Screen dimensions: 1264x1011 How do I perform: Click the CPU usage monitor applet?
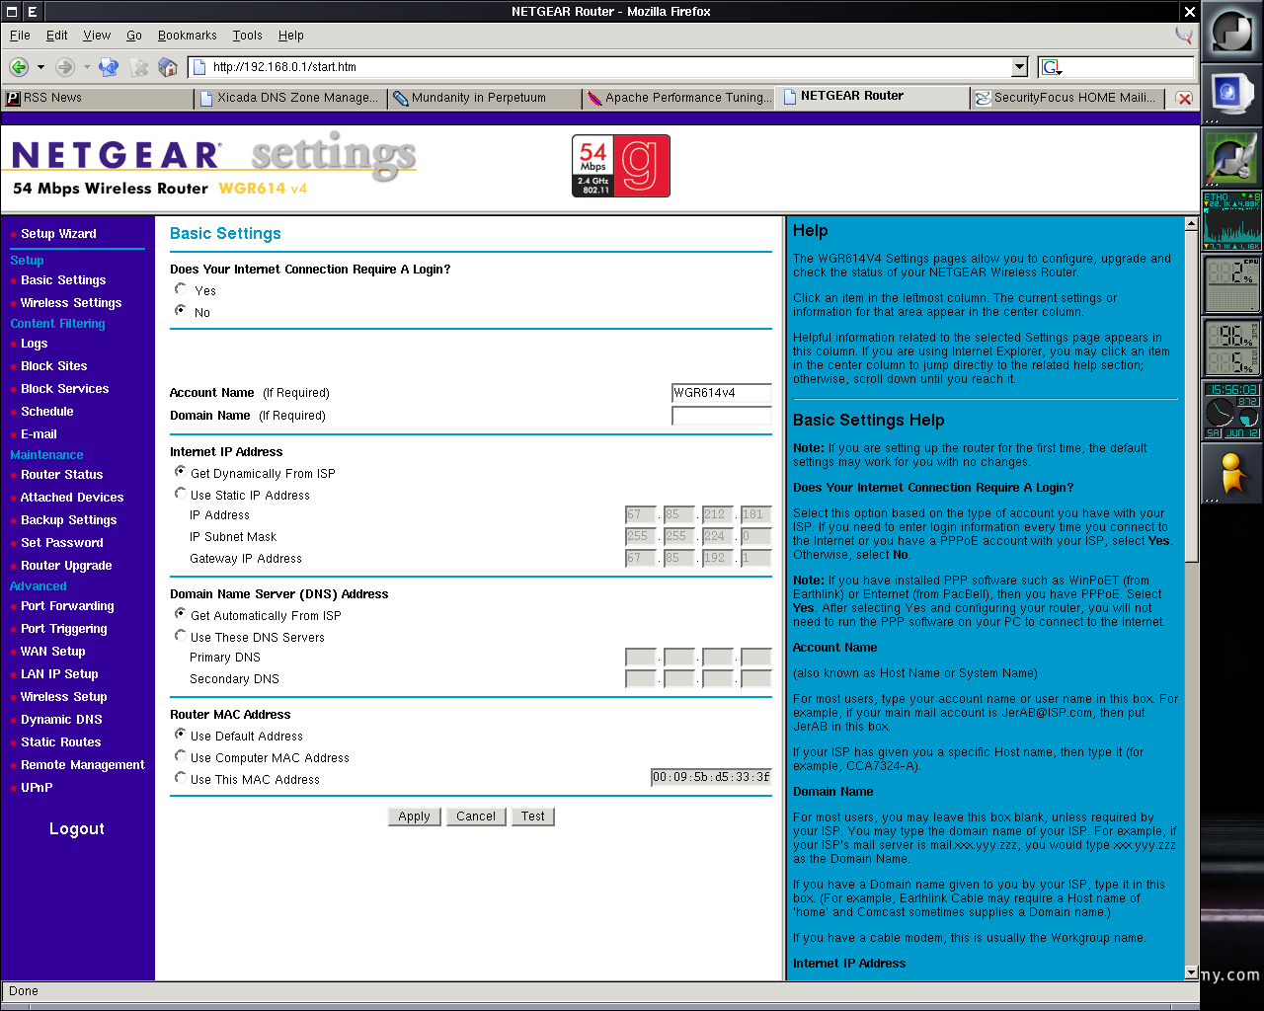tap(1231, 284)
